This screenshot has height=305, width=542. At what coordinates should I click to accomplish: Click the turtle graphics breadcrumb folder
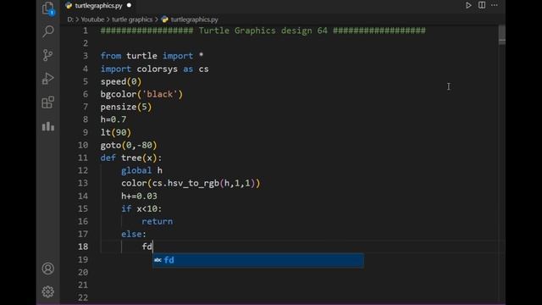tap(132, 19)
